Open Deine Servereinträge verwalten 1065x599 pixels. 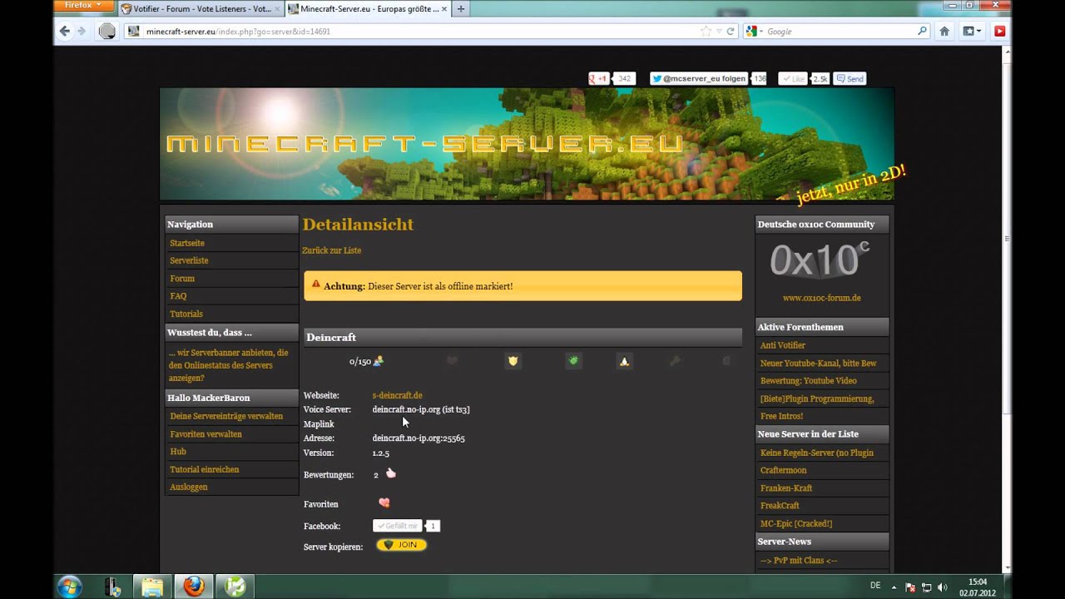226,416
